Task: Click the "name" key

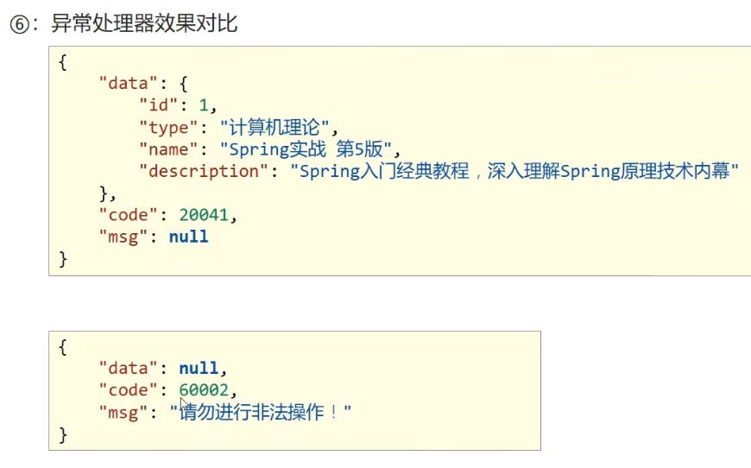Action: pos(168,149)
